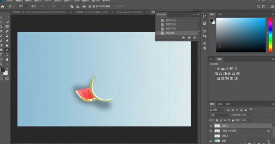Add a Curves adjustment
Viewport: 275px width, 144px height.
(227, 69)
